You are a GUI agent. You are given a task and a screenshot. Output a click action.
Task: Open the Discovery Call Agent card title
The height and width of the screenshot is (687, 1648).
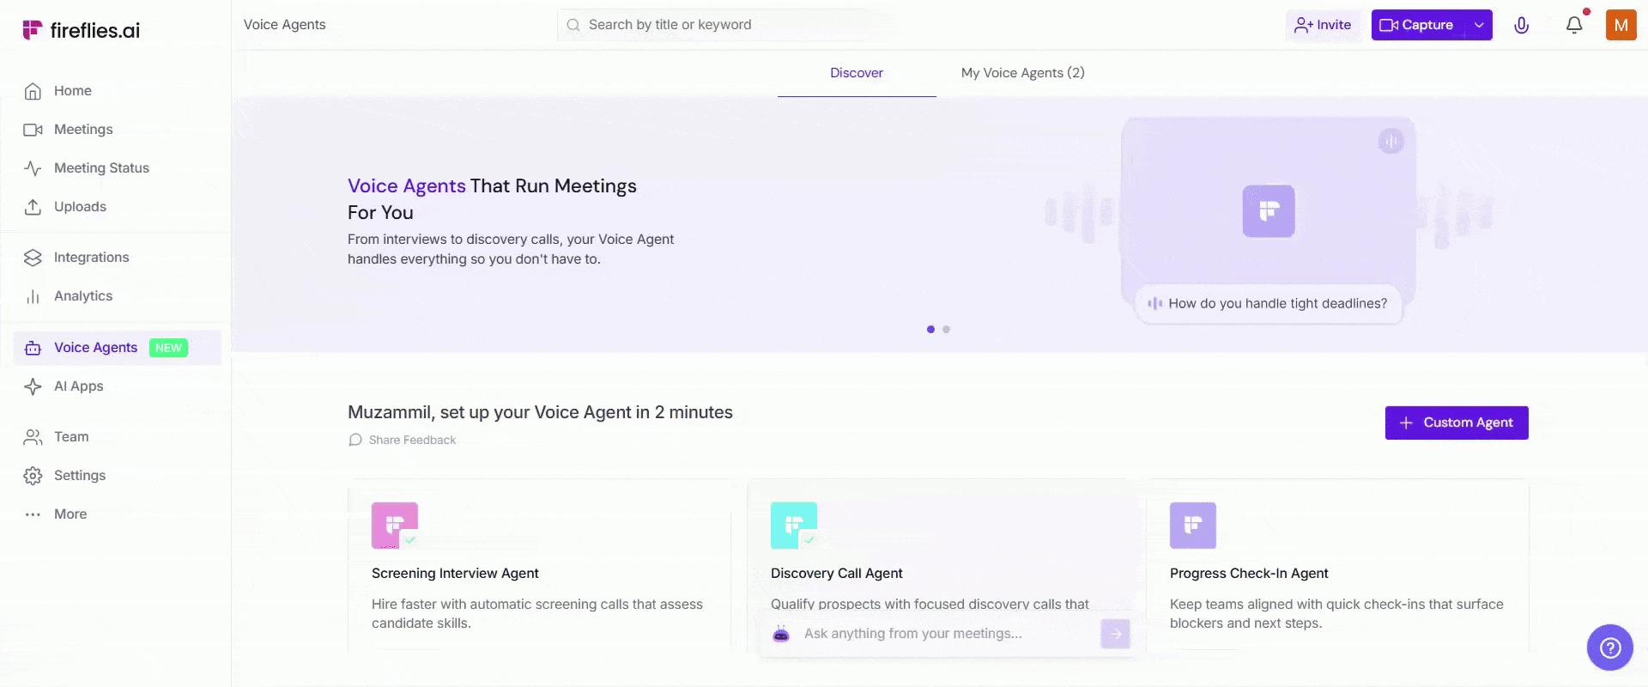[x=837, y=574]
